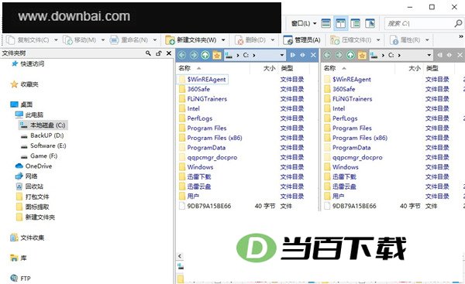Expand the arrow beside 新建文件夹(W)
Image resolution: width=465 pixels, height=284 pixels.
(223, 39)
